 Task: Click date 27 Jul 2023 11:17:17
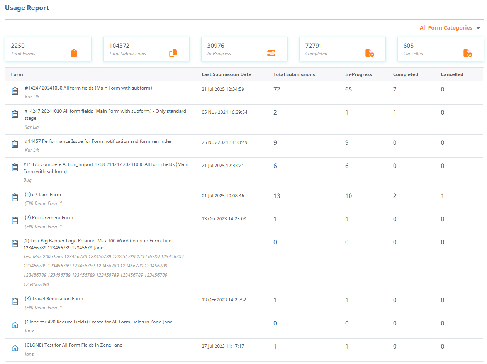click(223, 346)
